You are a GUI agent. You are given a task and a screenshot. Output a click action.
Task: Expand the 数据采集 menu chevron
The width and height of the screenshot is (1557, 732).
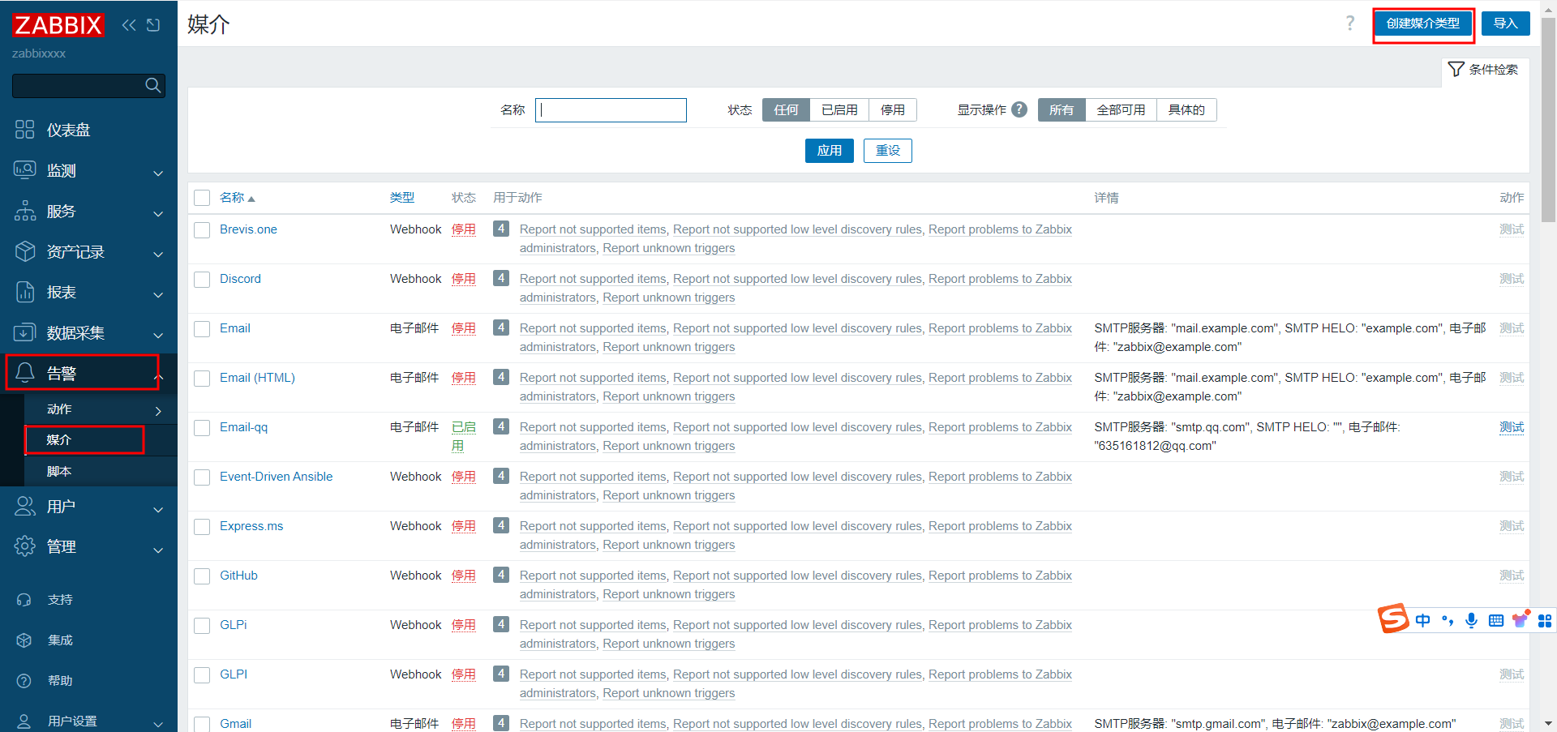[x=158, y=336]
